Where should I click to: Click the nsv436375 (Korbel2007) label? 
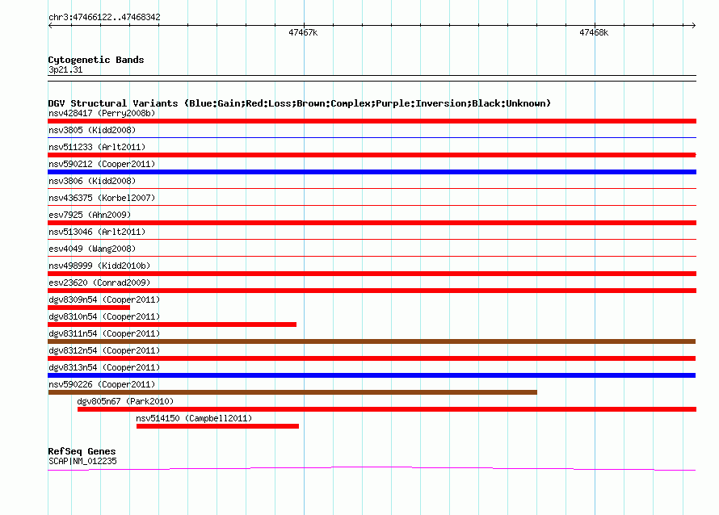point(102,198)
